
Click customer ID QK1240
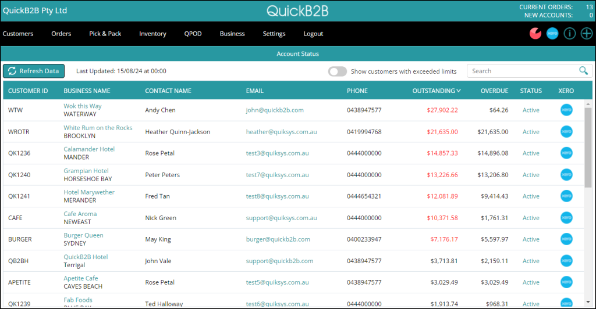(19, 175)
